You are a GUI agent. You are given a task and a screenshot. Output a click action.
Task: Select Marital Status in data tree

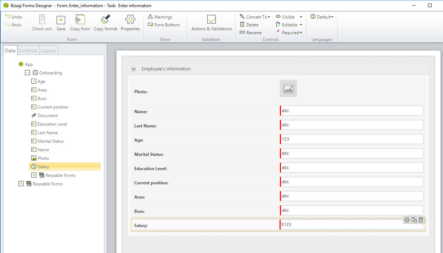[x=48, y=141]
